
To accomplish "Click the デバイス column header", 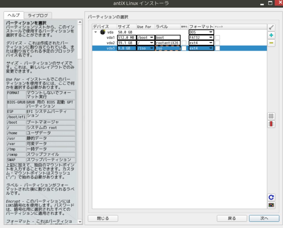I will coord(104,27).
